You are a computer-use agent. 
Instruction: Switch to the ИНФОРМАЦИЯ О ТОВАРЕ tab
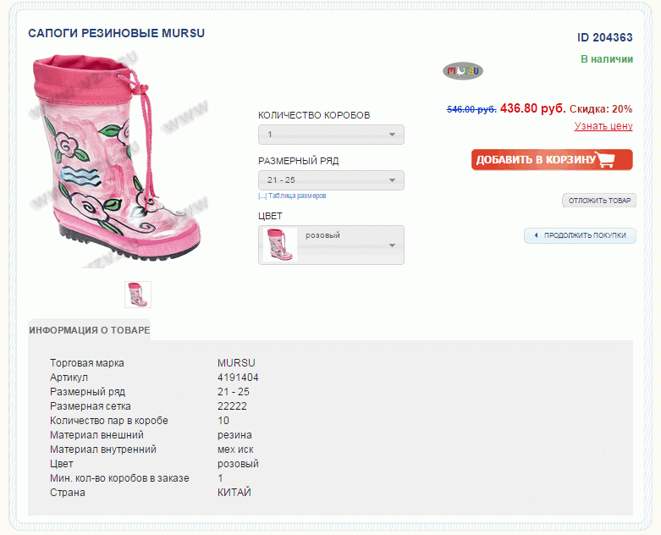click(x=90, y=330)
